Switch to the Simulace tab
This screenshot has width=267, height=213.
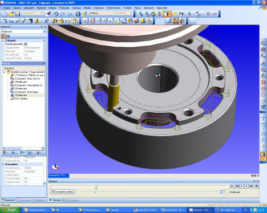55,200
